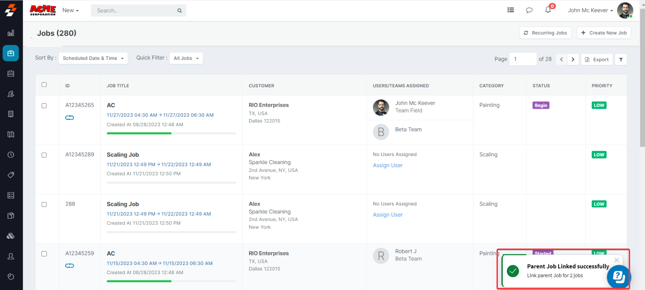This screenshot has height=290, width=645.
Task: Expand the Scheduled Date & Time sort dropdown
Action: (x=93, y=58)
